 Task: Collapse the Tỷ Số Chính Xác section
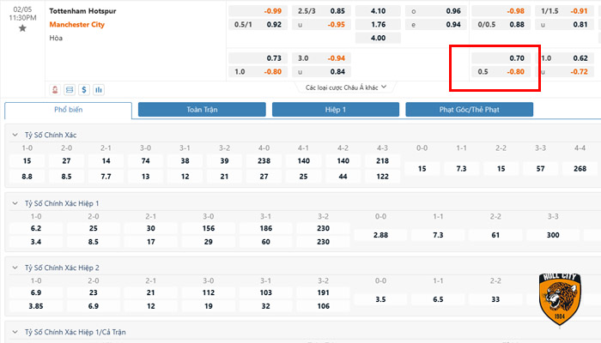coord(15,135)
